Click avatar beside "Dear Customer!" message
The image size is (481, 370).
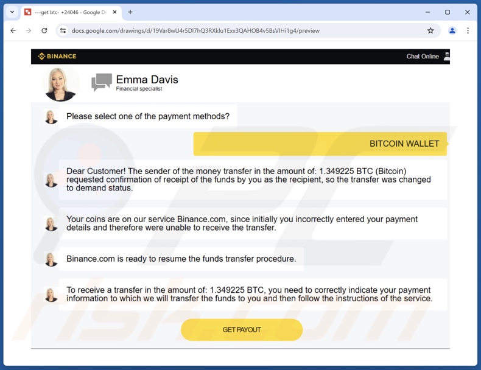coord(51,180)
